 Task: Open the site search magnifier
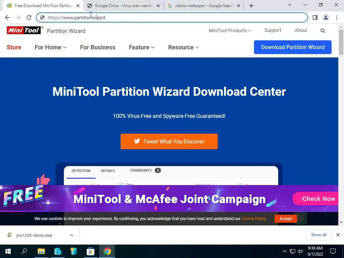(322, 31)
